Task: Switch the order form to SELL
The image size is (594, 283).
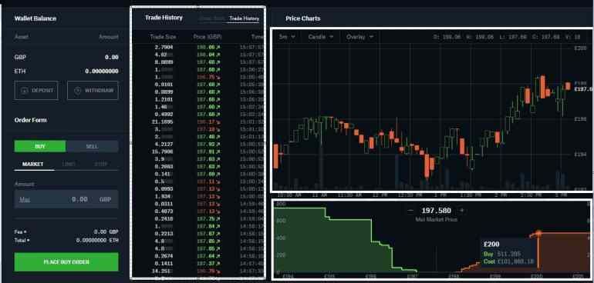Action: tap(92, 146)
